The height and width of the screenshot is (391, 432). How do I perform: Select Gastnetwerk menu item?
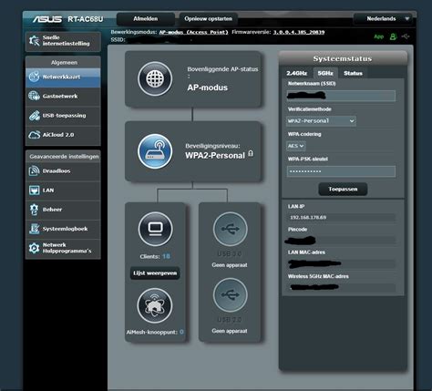63,97
